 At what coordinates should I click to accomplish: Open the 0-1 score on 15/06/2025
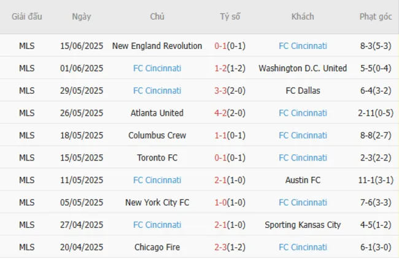(x=220, y=46)
